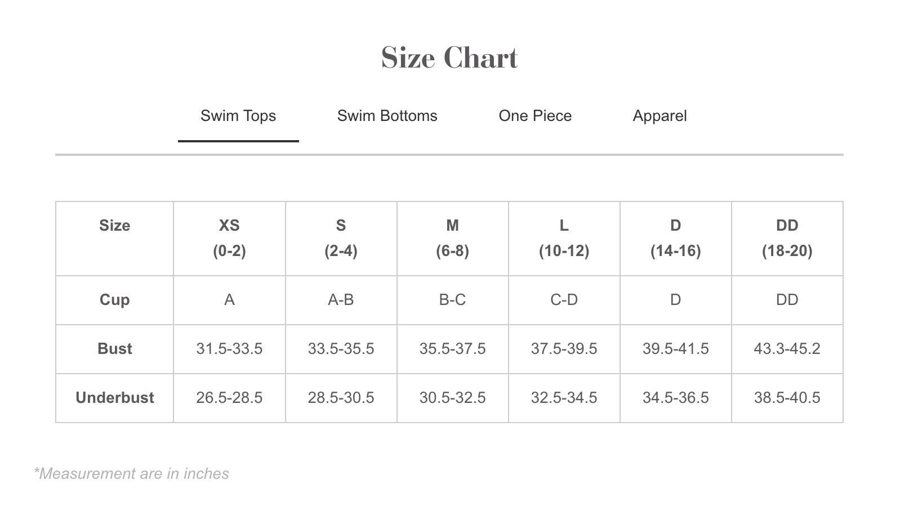Select the Underbust row label

114,398
